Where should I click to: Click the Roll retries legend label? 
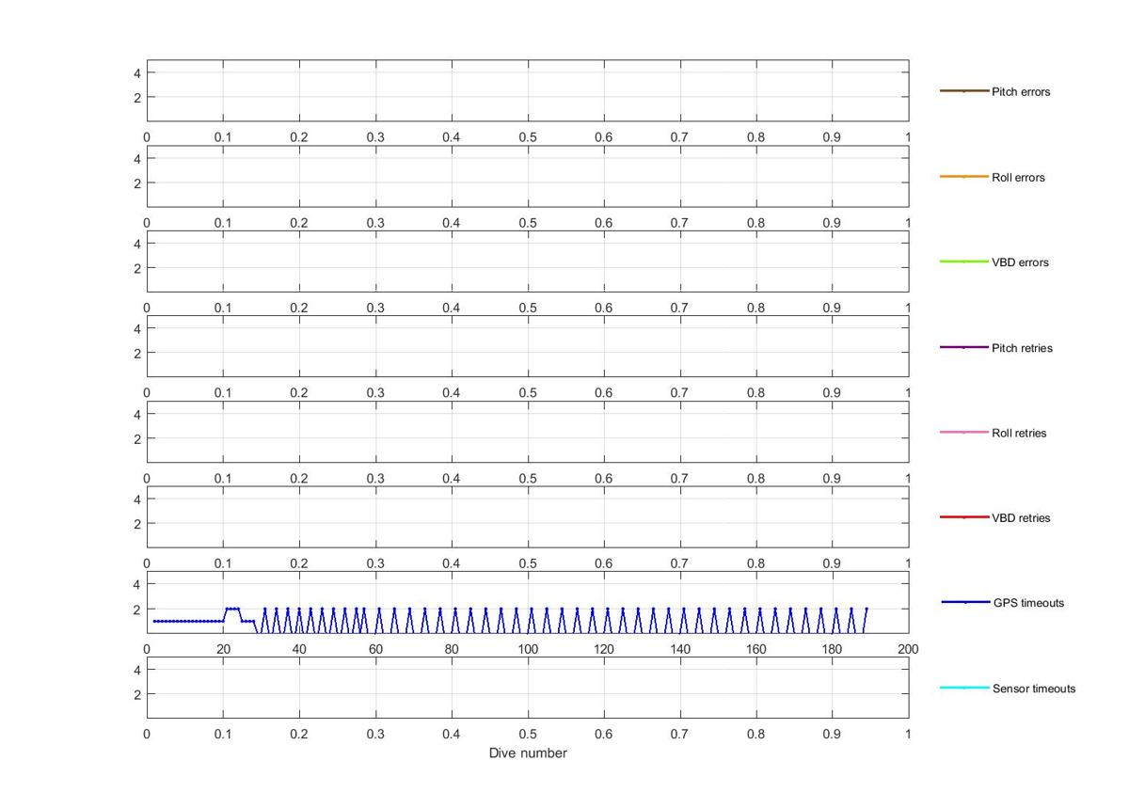[x=1019, y=434]
